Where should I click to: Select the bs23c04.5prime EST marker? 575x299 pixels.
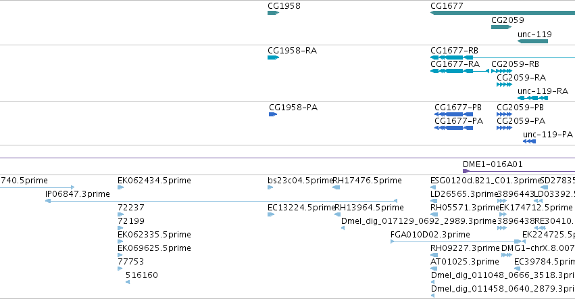click(x=270, y=187)
